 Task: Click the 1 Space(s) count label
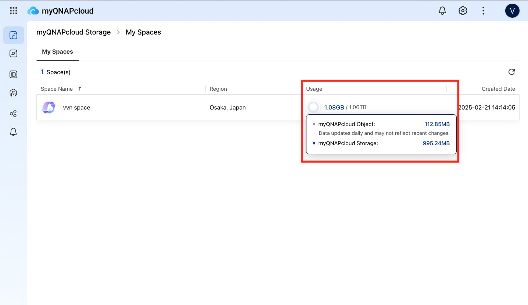(55, 72)
